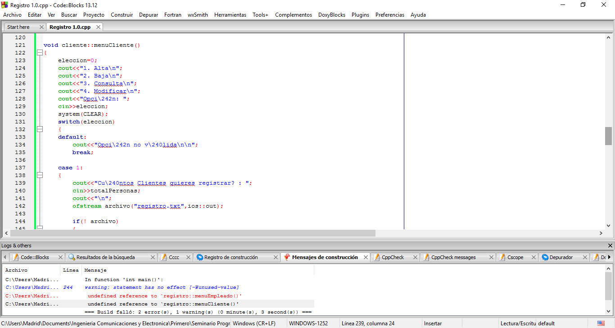Click the build messages scrollbar down arrow
The height and width of the screenshot is (328, 615).
[x=609, y=311]
